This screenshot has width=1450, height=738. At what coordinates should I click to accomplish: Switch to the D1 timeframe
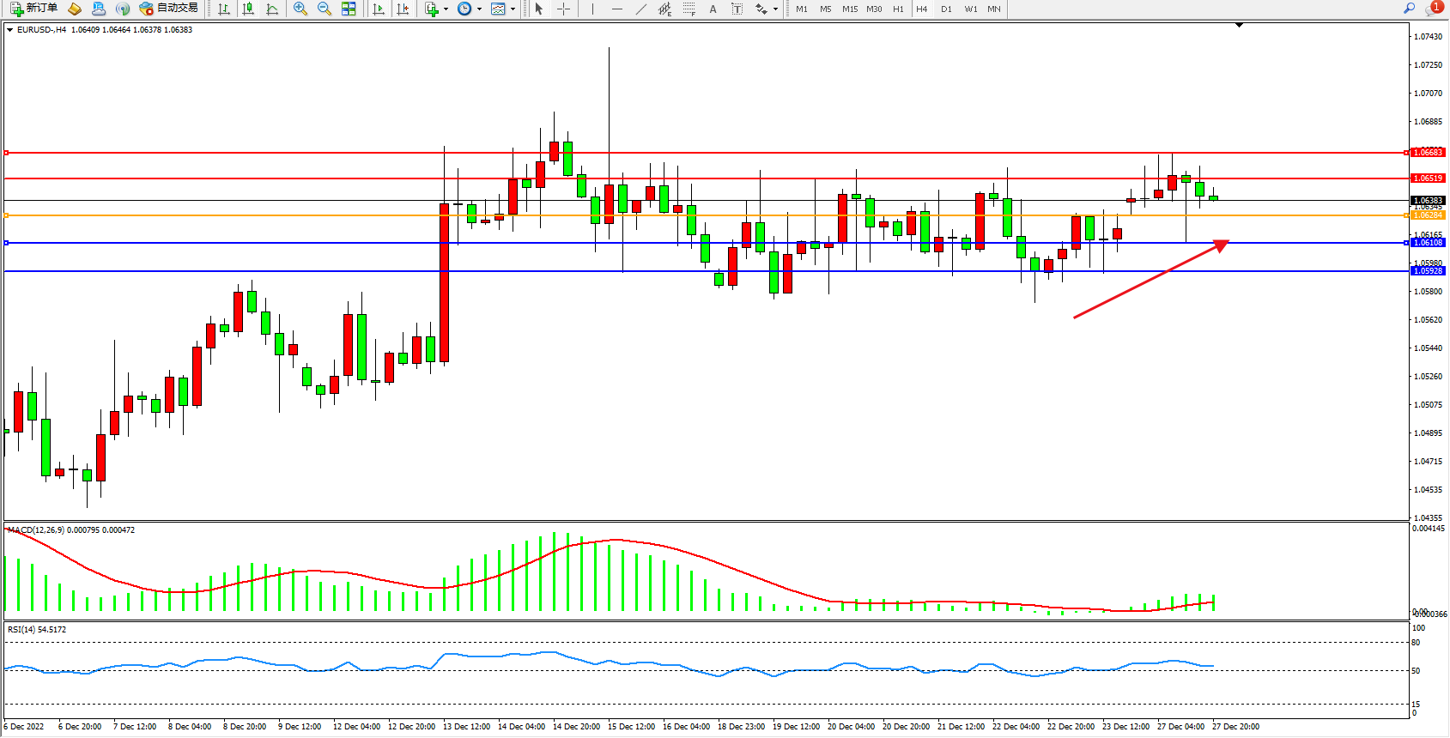[x=946, y=9]
